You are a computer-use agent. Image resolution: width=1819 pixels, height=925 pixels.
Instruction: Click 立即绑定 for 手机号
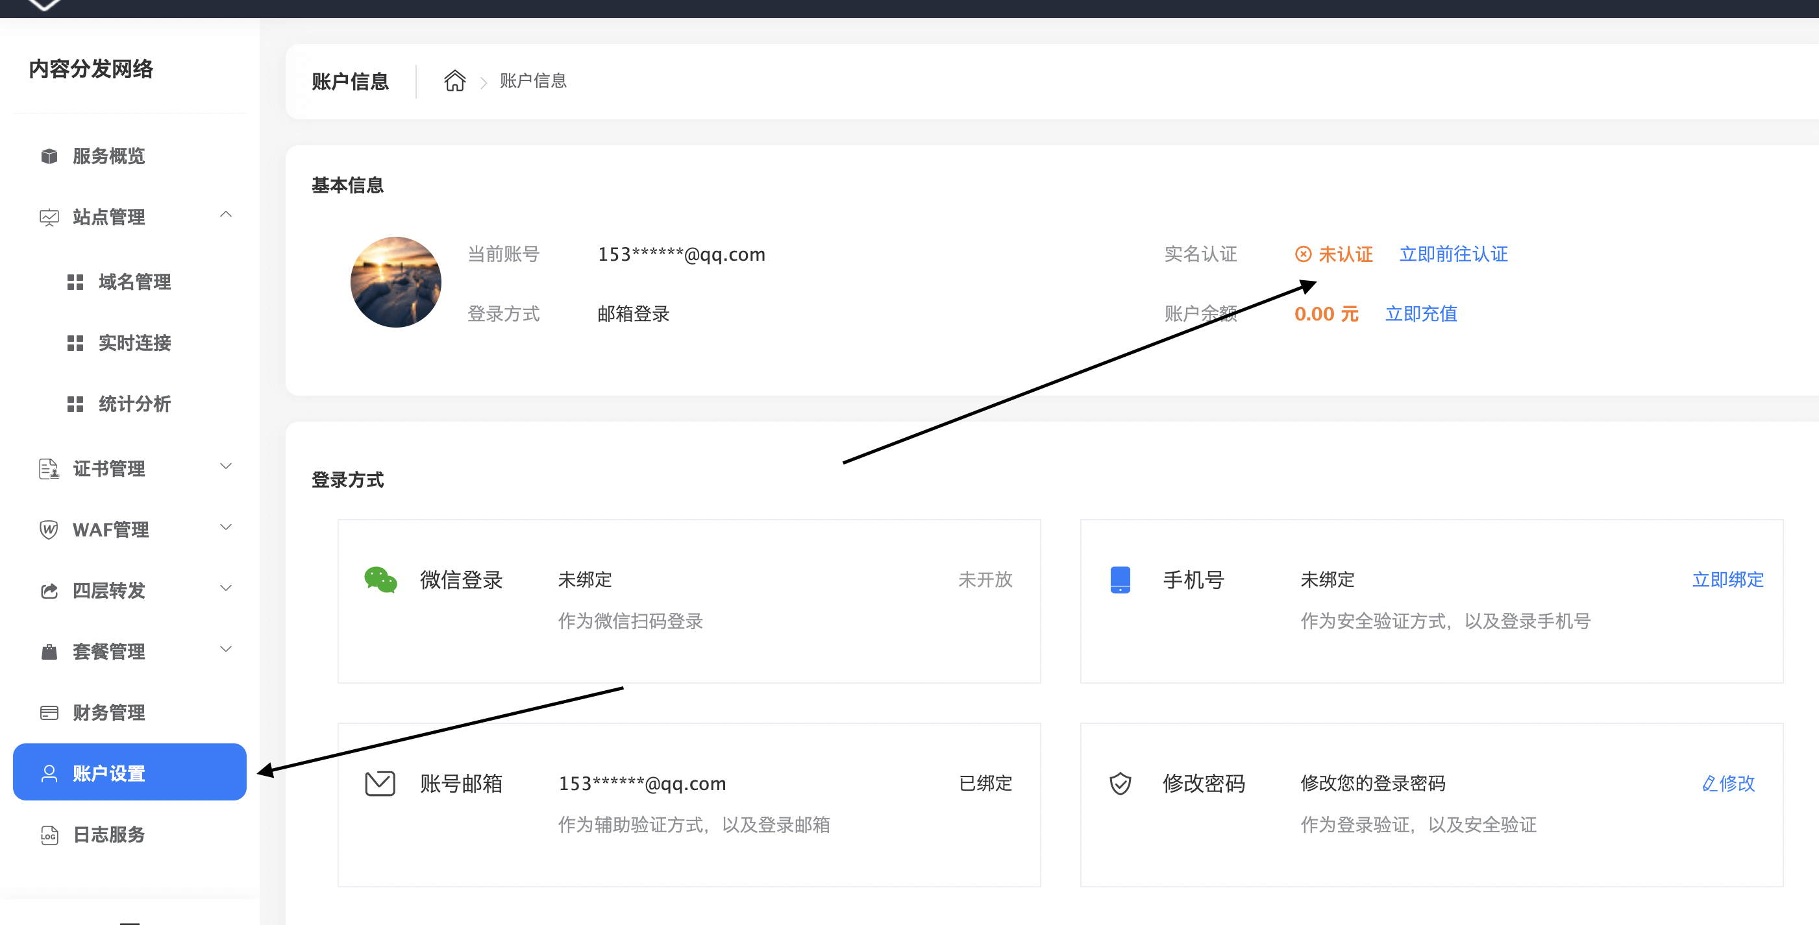(1727, 580)
